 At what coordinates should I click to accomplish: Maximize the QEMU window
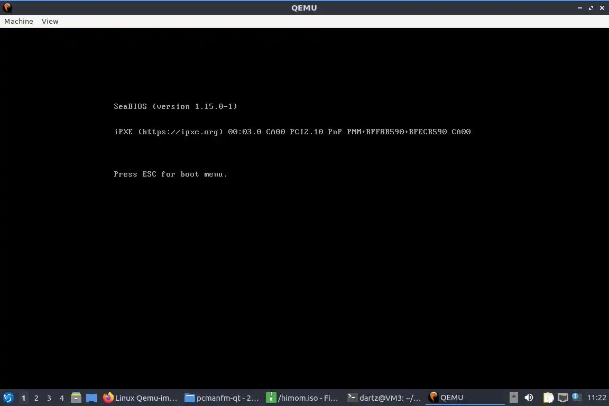[590, 8]
